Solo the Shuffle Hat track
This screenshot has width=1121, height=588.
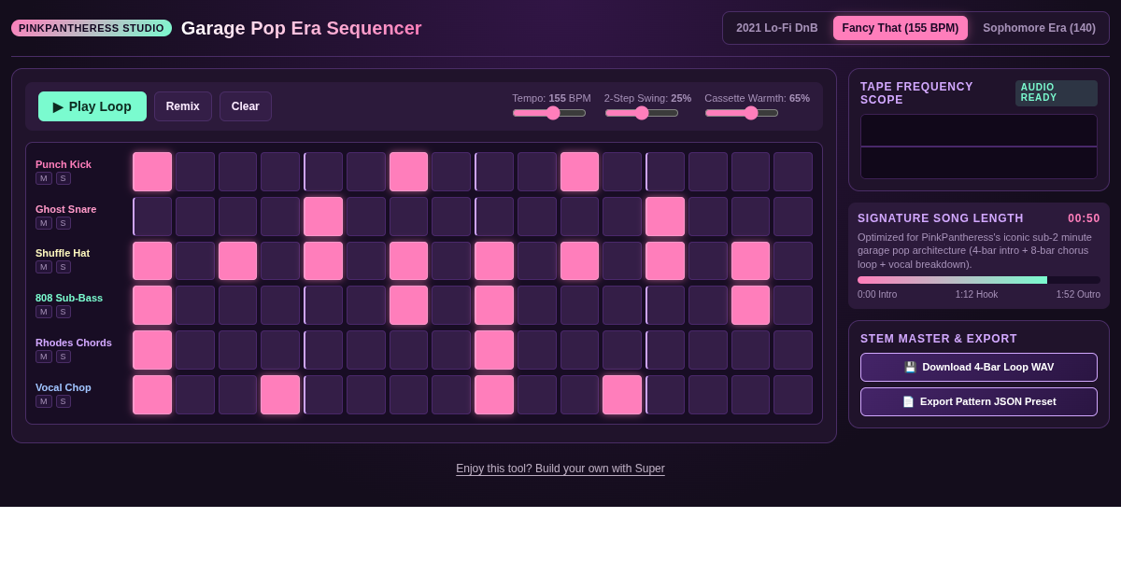(x=64, y=267)
